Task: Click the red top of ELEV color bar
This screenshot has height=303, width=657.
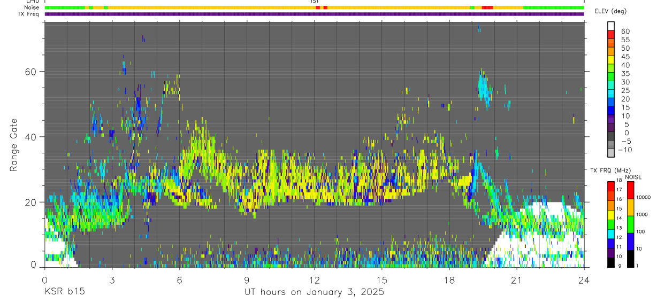Action: point(611,34)
